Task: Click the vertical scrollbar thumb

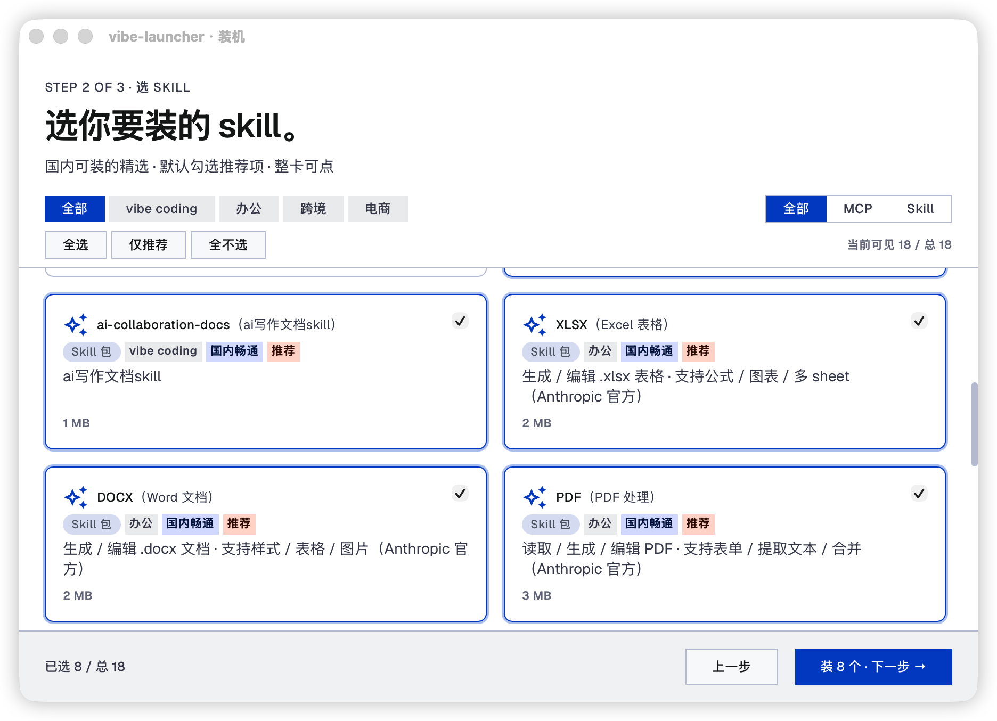Action: pyautogui.click(x=974, y=424)
